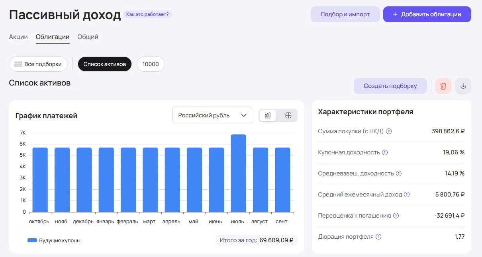Click the -32 691,4 ₽ value

coord(449,216)
